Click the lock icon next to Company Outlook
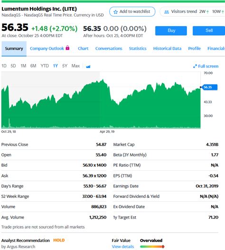 click(67, 47)
